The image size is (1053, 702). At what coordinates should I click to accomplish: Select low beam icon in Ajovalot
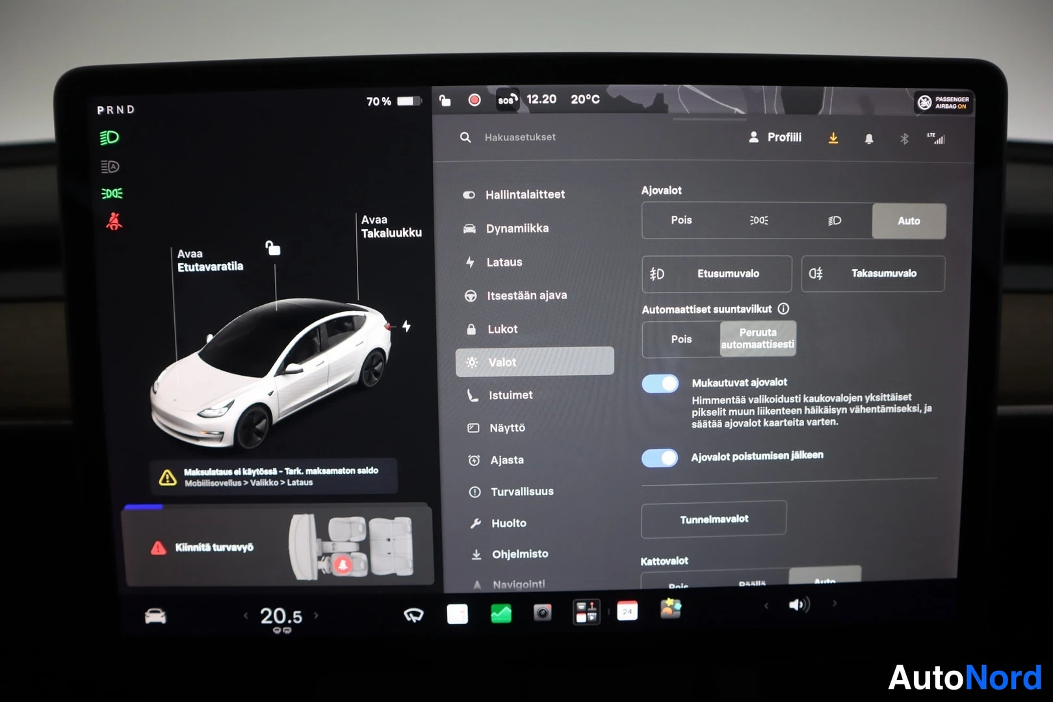tap(835, 220)
